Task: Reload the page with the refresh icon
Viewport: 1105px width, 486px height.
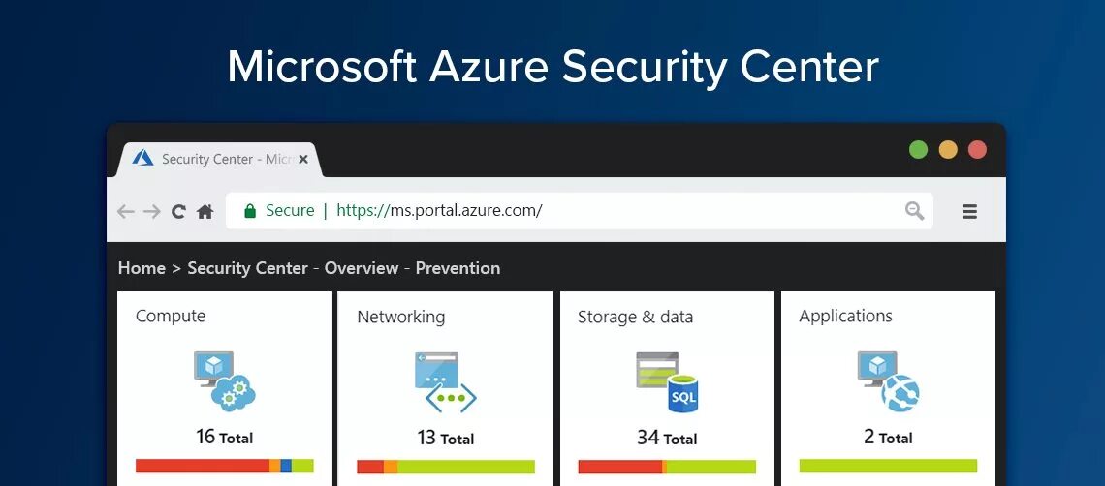Action: (x=178, y=211)
